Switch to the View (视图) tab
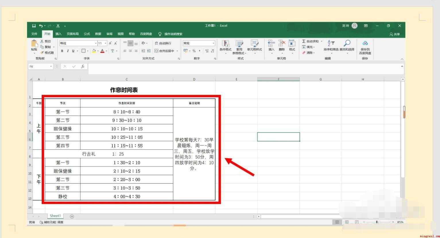This screenshot has height=238, width=440. tap(121, 34)
